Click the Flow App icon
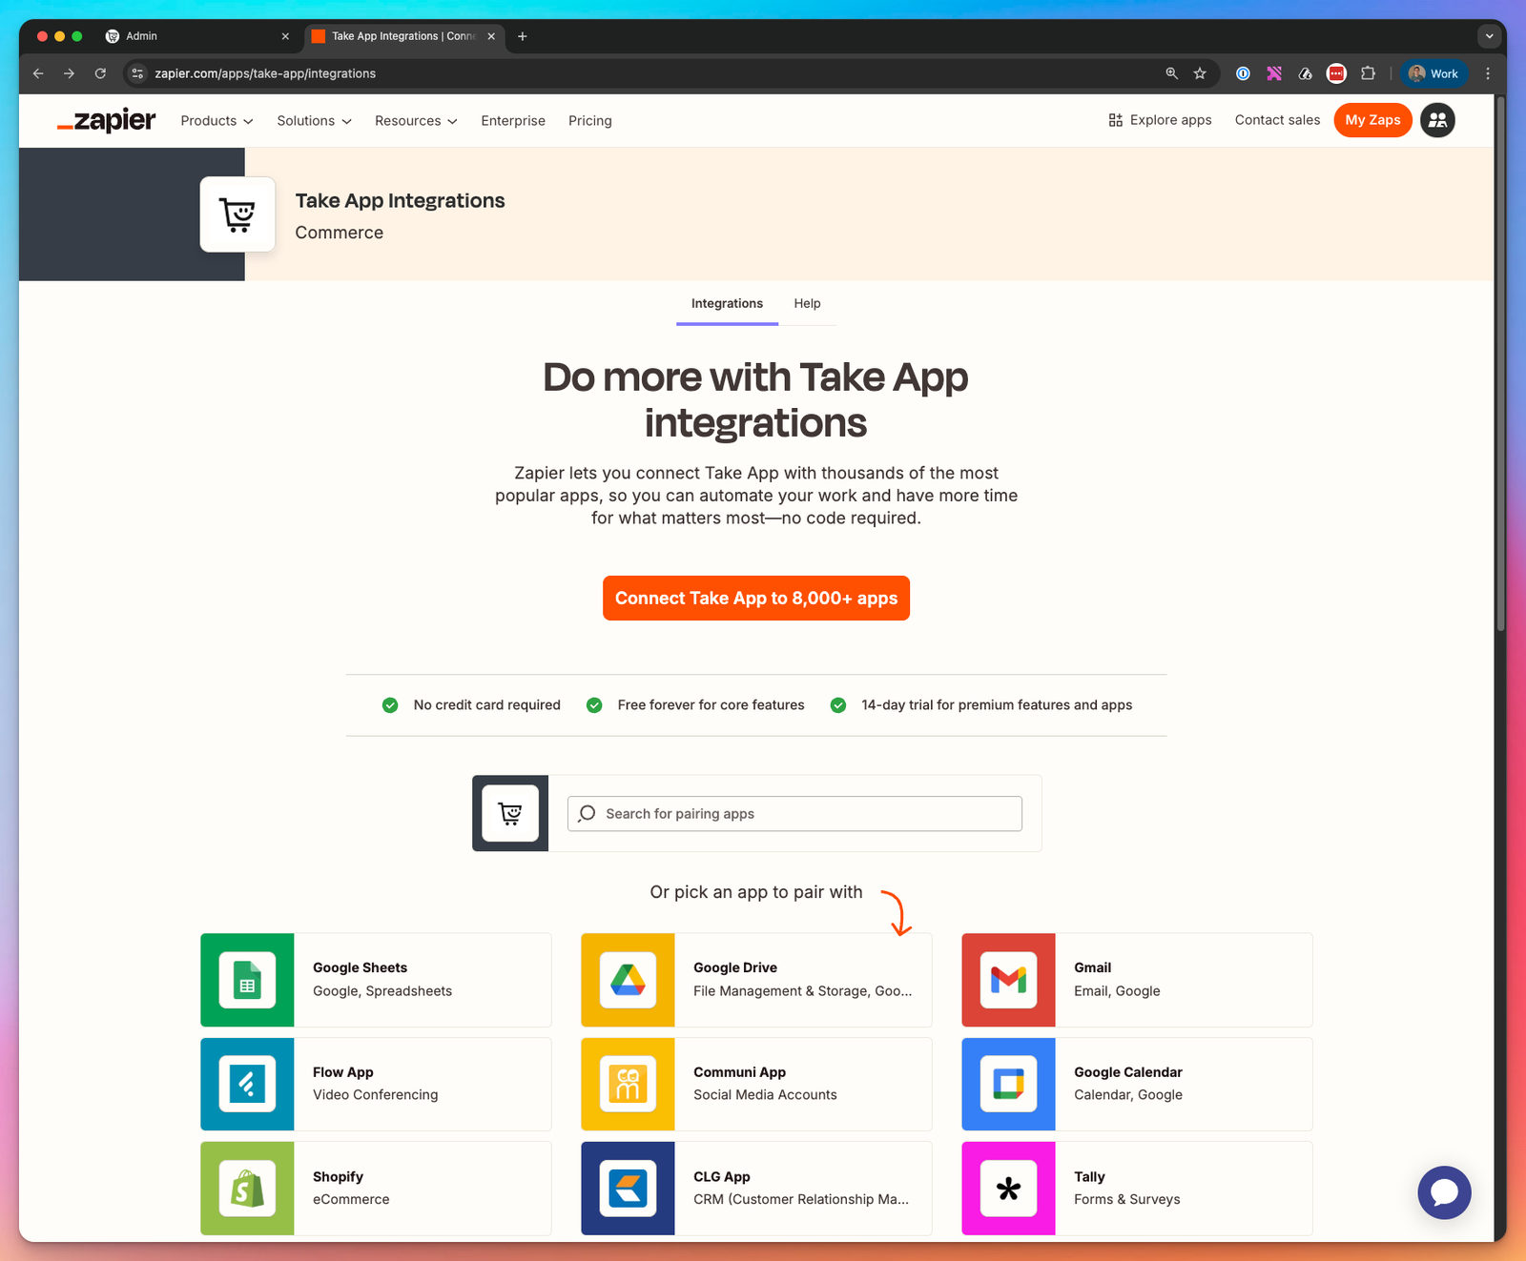 (x=247, y=1084)
